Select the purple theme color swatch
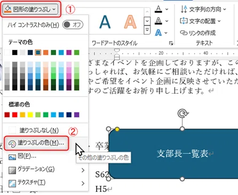This screenshot has width=238, height=195. coord(69,52)
